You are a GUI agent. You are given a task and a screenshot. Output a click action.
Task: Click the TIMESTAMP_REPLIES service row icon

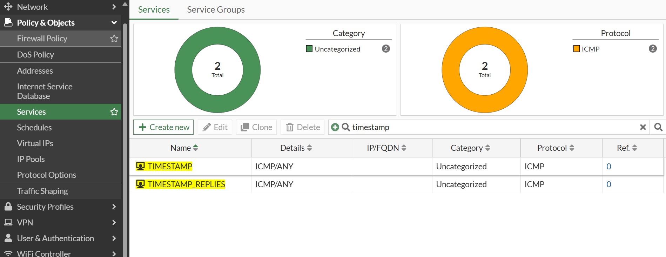click(140, 184)
